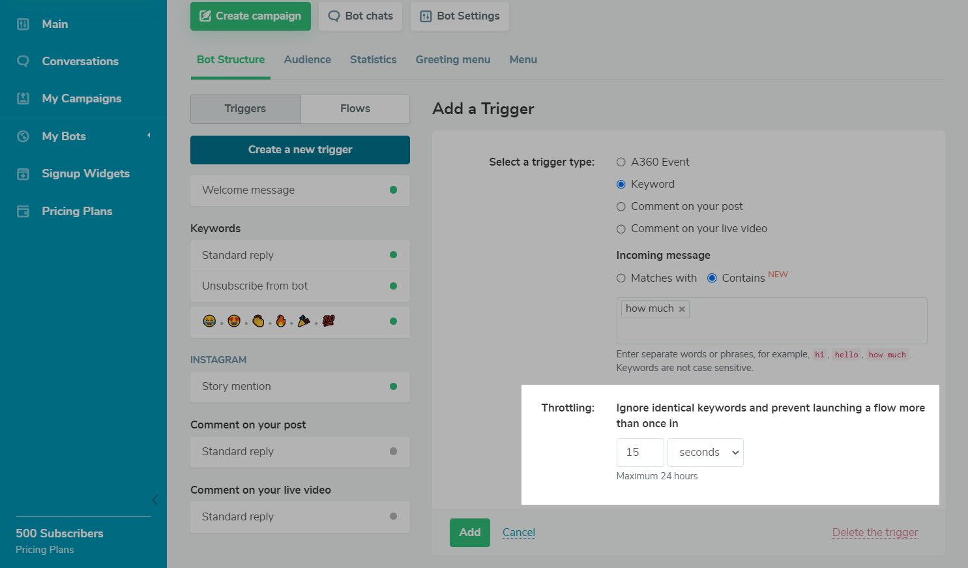Viewport: 968px width, 568px height.
Task: Click the My Campaigns sidebar icon
Action: pos(23,98)
